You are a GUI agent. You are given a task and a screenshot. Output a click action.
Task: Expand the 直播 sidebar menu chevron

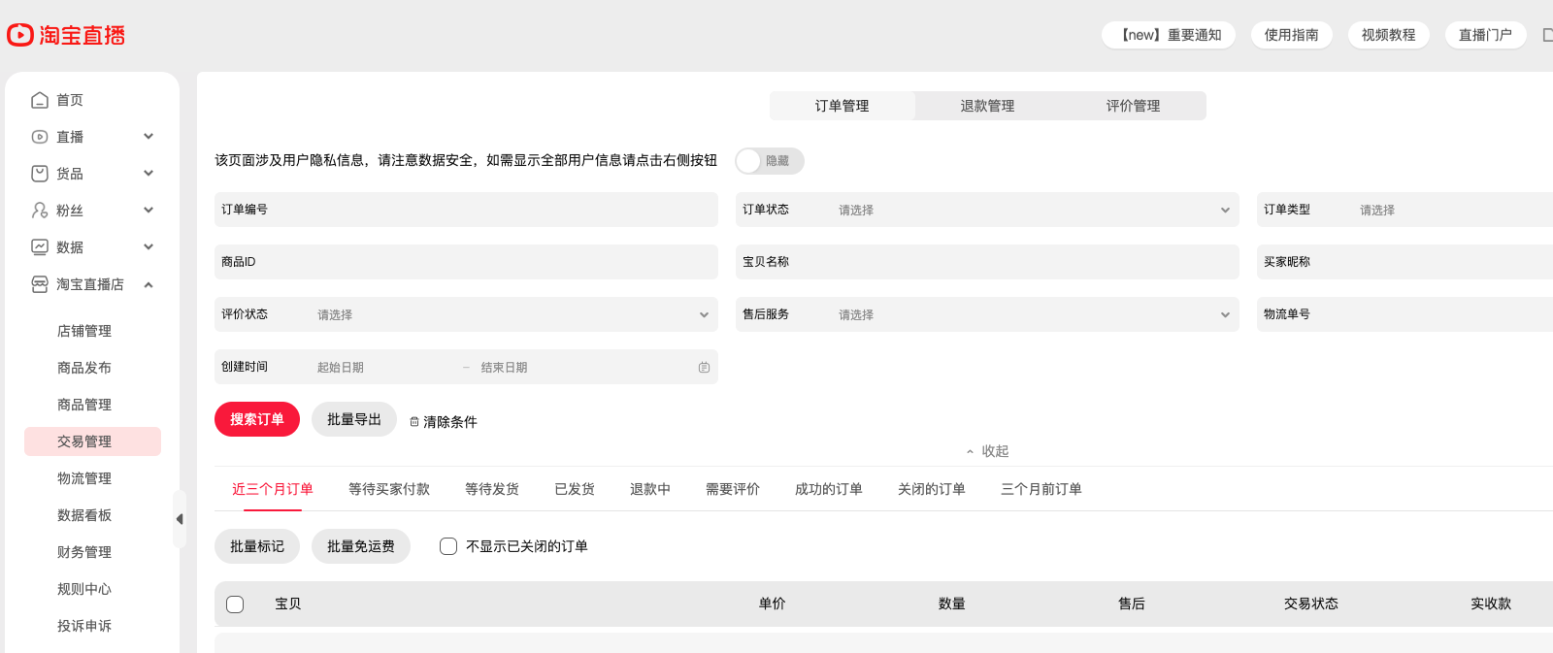pos(149,137)
